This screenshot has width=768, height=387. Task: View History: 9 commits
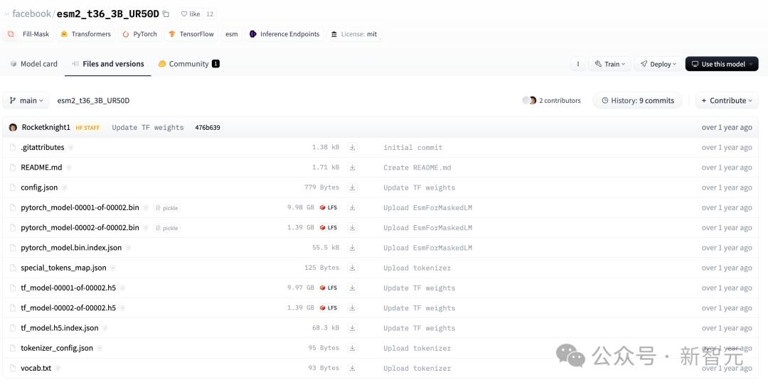[637, 101]
